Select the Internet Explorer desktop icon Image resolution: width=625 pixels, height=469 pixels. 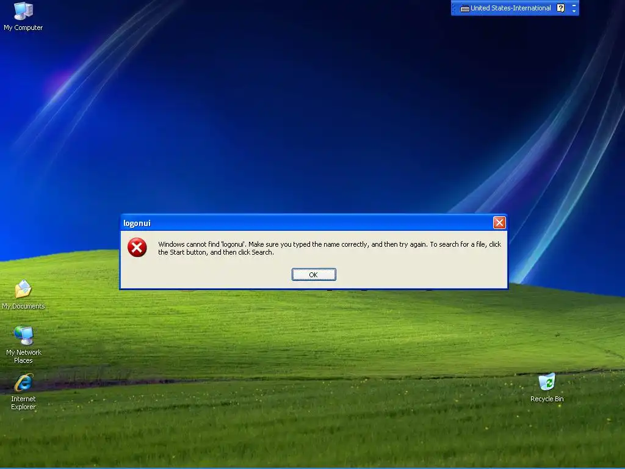(24, 391)
